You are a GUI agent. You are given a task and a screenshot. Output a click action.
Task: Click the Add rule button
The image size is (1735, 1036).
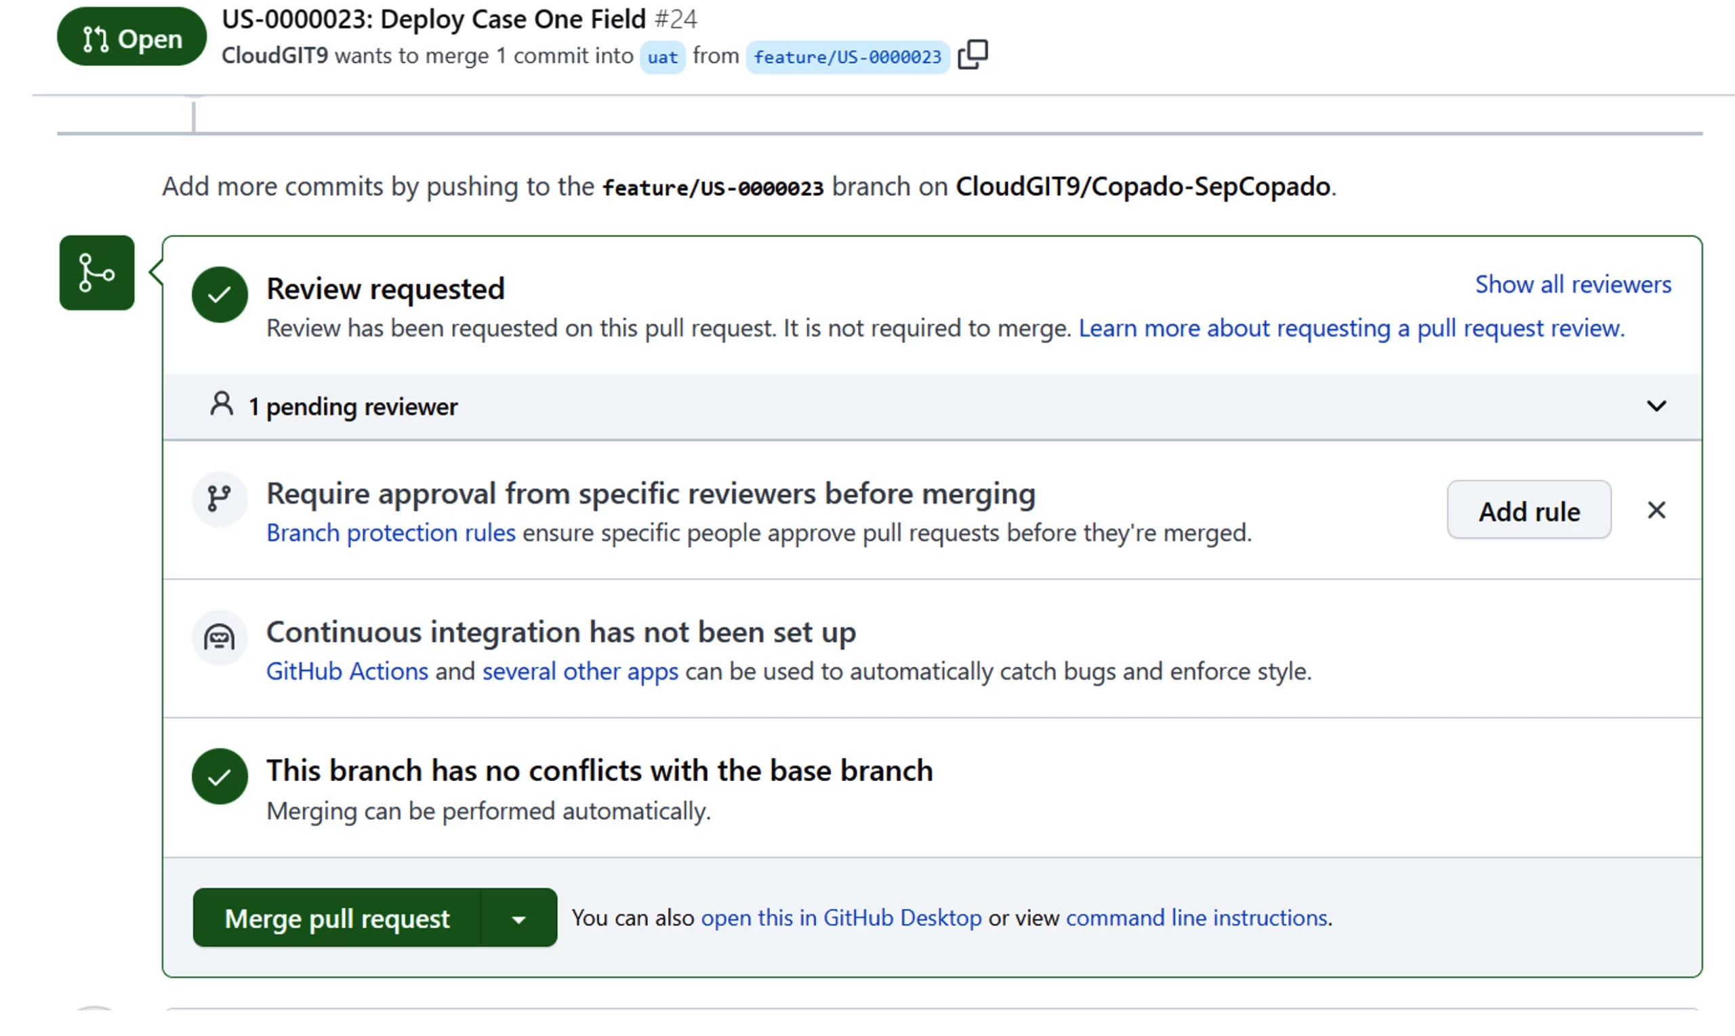point(1528,511)
